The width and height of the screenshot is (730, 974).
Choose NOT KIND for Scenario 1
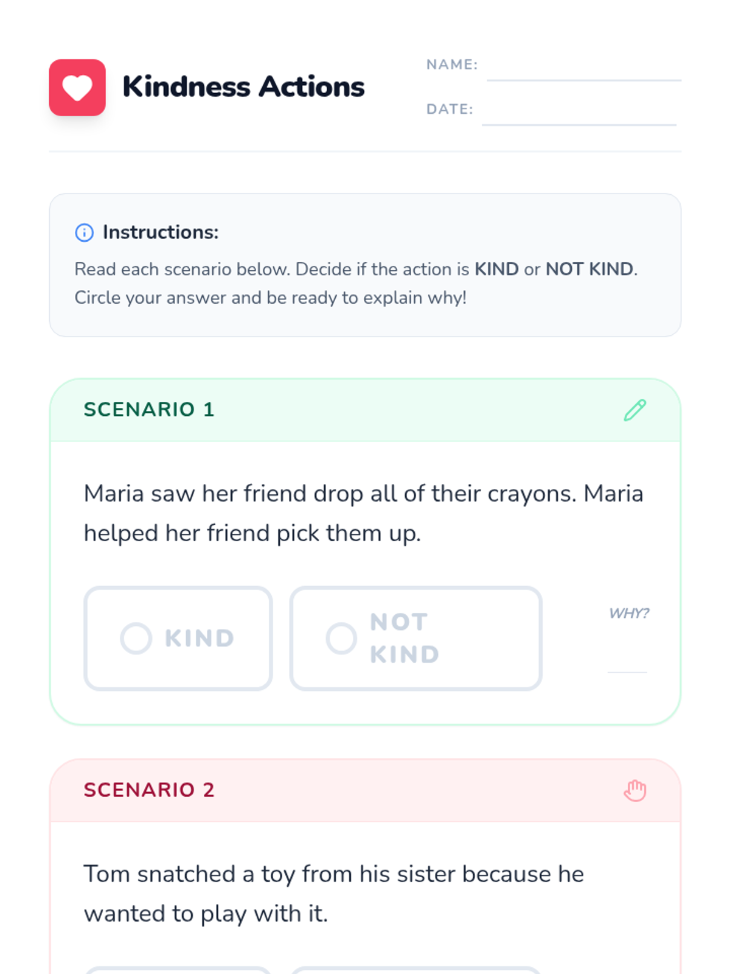tap(415, 638)
